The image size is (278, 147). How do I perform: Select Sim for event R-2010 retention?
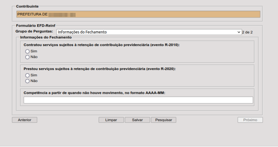27,51
